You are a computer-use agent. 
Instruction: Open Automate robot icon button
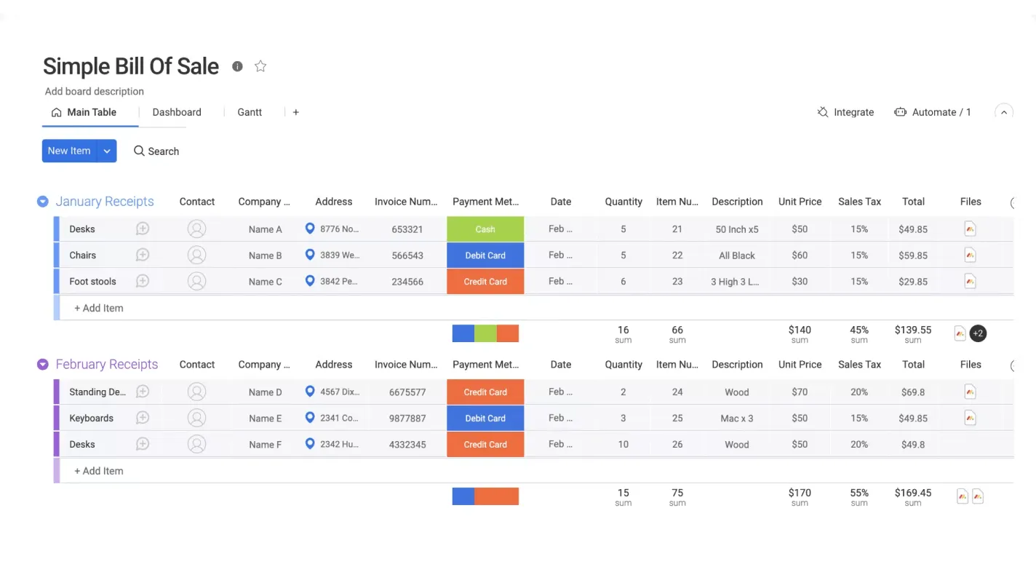tap(901, 112)
